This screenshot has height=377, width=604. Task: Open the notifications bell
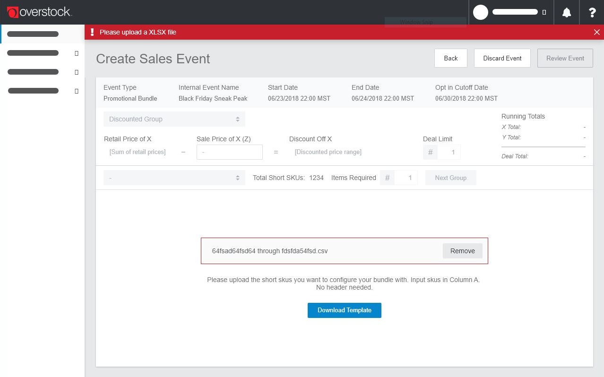tap(567, 13)
